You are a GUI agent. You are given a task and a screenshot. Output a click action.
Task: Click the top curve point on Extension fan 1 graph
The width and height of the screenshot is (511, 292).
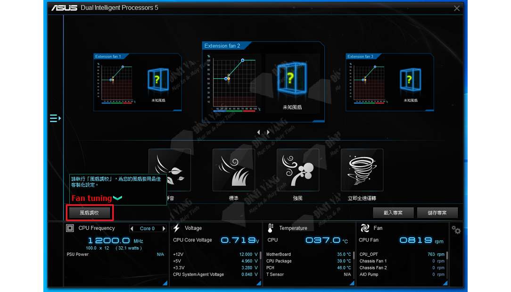pos(123,67)
